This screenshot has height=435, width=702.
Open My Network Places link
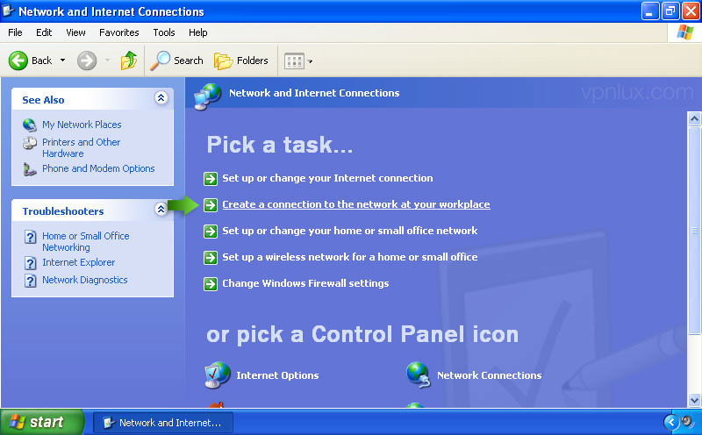tap(82, 125)
